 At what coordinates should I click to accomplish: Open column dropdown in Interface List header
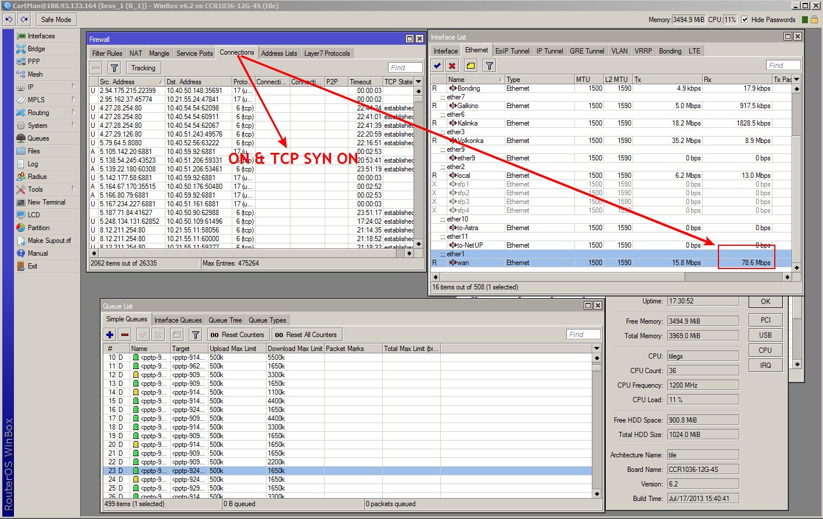pos(796,80)
